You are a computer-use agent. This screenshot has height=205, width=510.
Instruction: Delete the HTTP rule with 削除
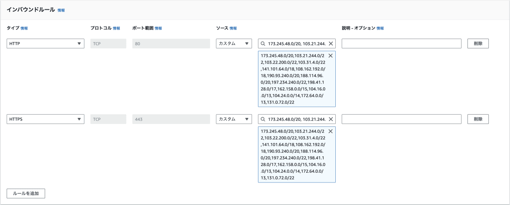[478, 43]
